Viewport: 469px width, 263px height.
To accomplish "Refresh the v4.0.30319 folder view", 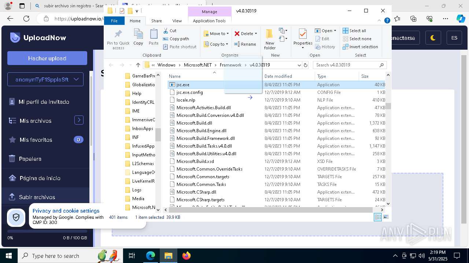I will 306,65.
